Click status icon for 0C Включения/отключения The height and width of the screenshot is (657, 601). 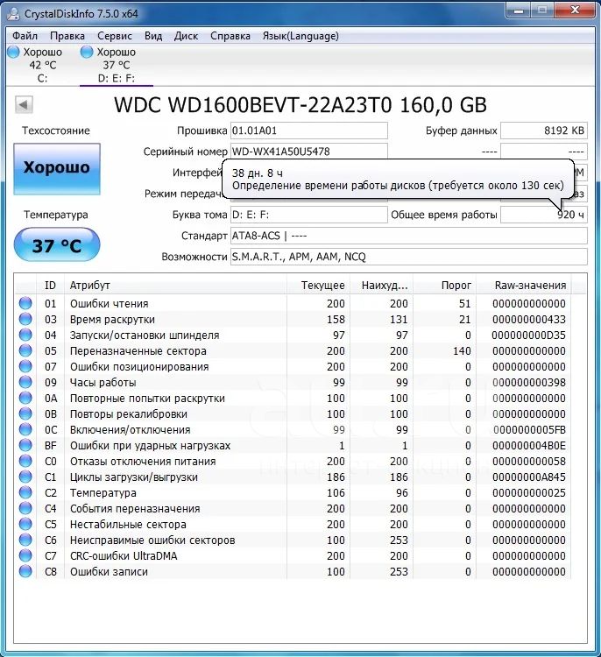25,429
